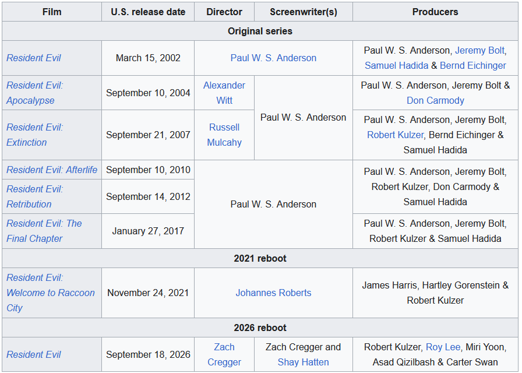Screen dimensions: 522x373
Task: Click the Zach Cregger and screenwriter text
Action: pos(304,347)
